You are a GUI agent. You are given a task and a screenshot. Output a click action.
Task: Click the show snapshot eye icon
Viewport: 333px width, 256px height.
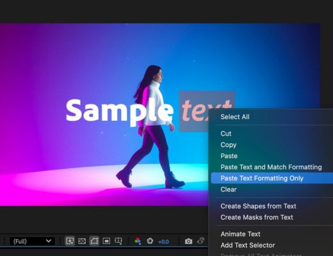pyautogui.click(x=200, y=241)
